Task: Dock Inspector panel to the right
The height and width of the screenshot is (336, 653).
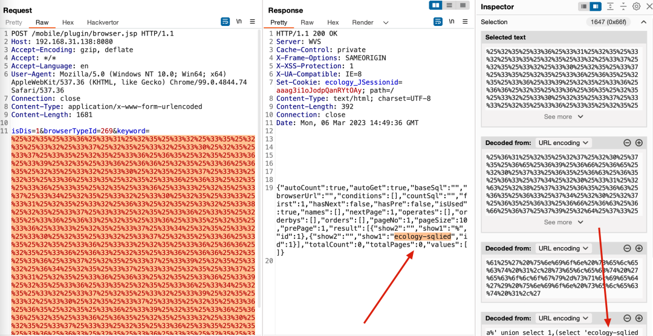Action: click(x=596, y=7)
